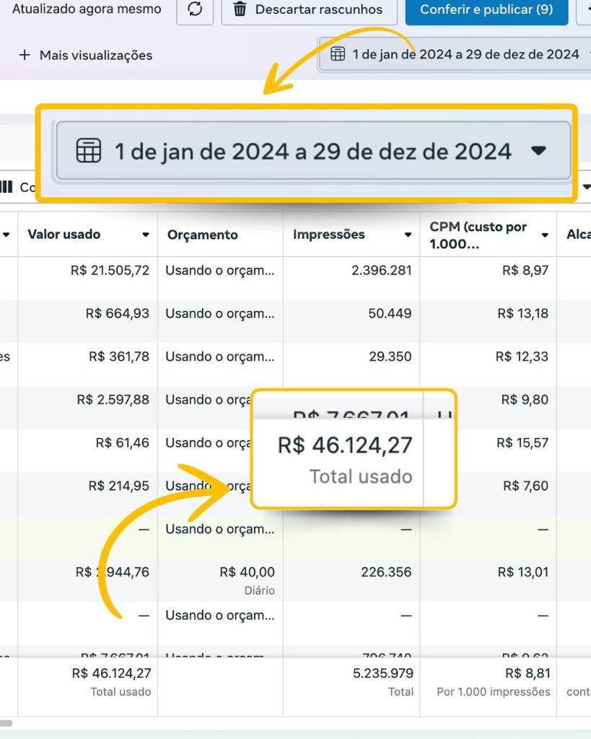The height and width of the screenshot is (739, 591).
Task: Click the R$ 40,00 Diário budget cell
Action: (x=247, y=579)
